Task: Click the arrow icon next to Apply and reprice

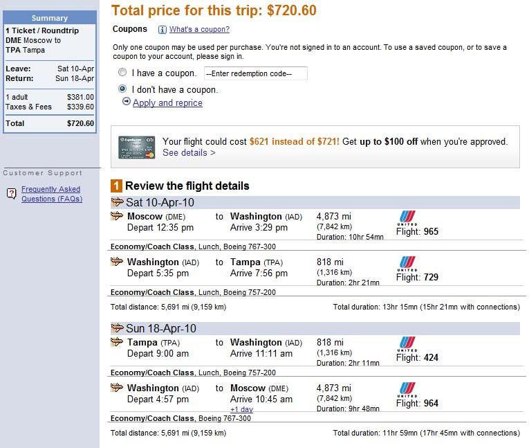Action: [126, 101]
